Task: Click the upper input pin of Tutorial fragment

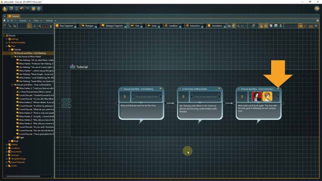Action: [66, 101]
